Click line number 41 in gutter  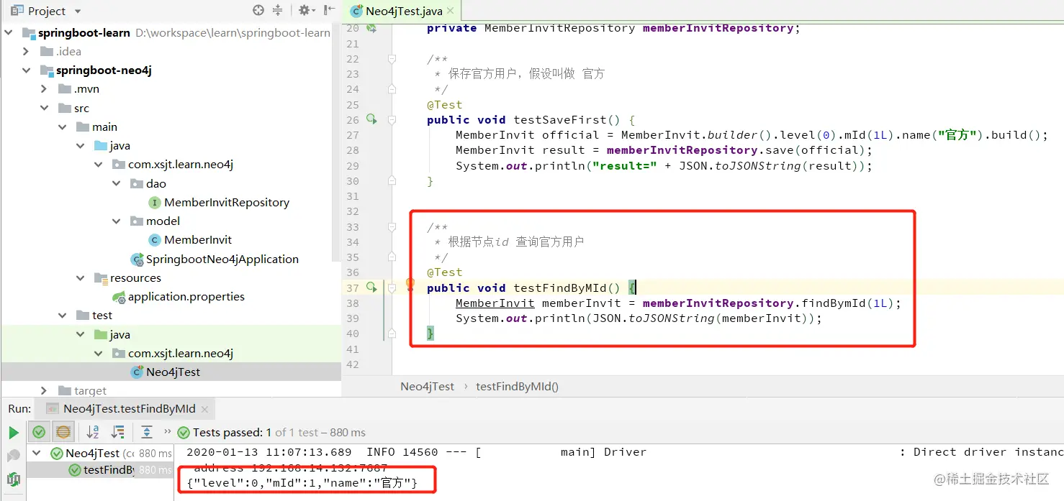pos(352,349)
